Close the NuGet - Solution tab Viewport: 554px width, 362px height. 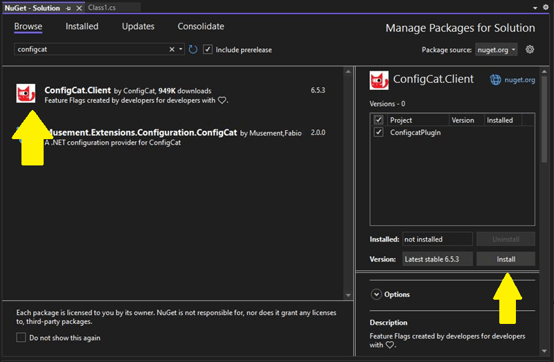click(x=79, y=8)
